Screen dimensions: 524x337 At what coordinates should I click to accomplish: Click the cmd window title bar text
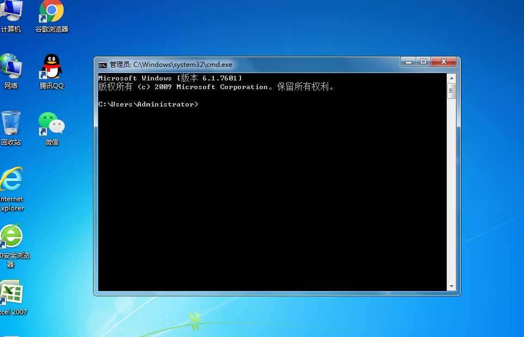pos(171,64)
